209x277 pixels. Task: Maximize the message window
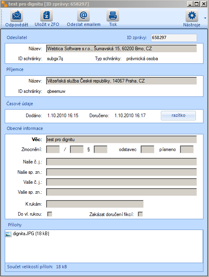pyautogui.click(x=197, y=4)
